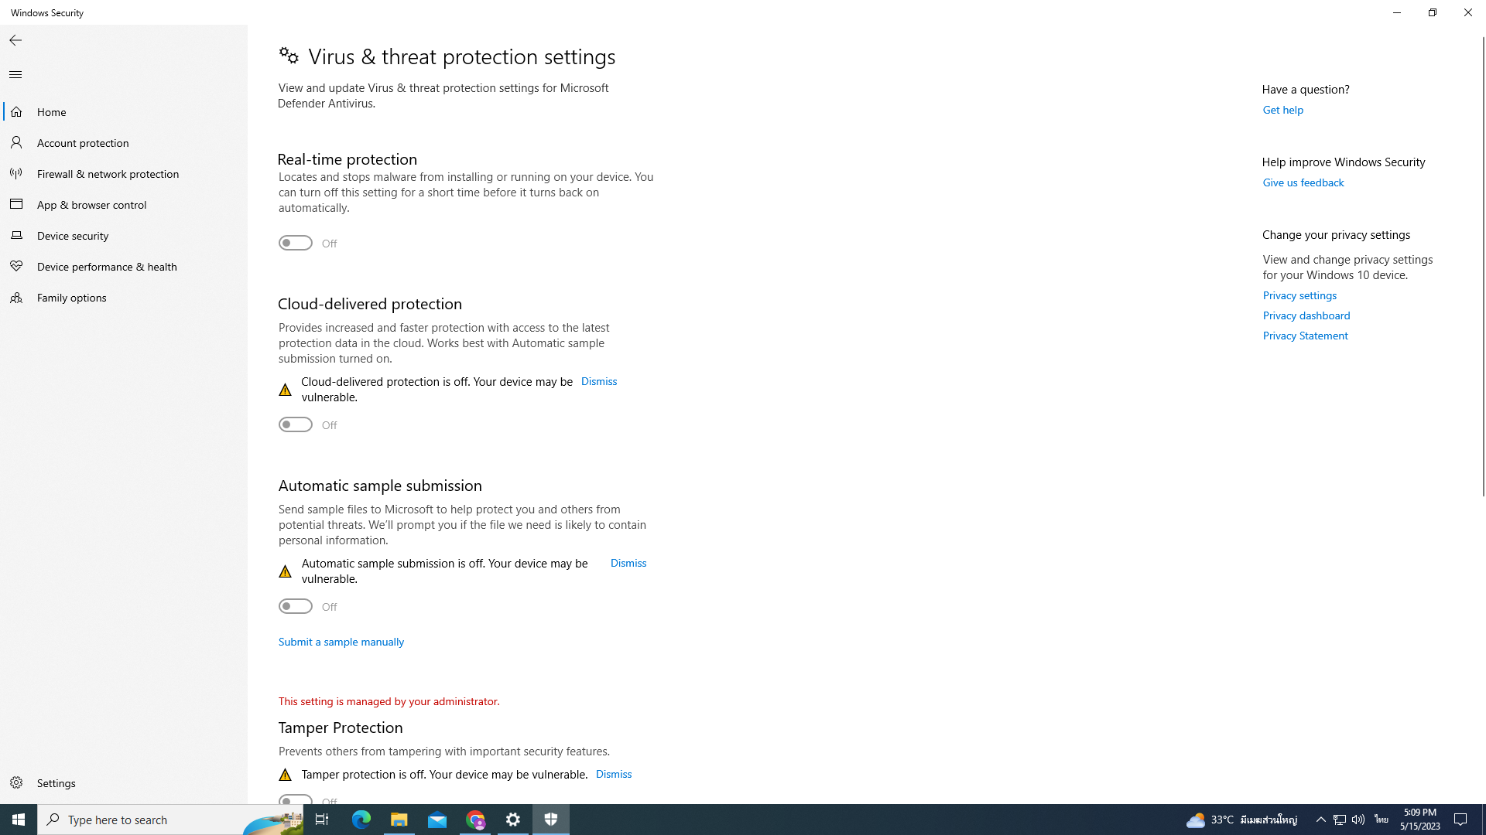Dismiss Cloud-delivered protection warning
The width and height of the screenshot is (1486, 835).
[x=599, y=381]
